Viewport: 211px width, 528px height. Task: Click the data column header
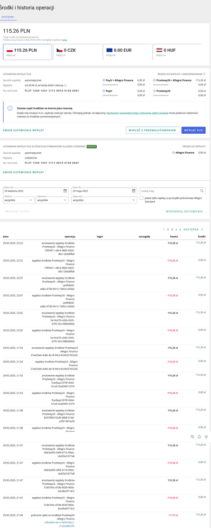tap(6, 237)
